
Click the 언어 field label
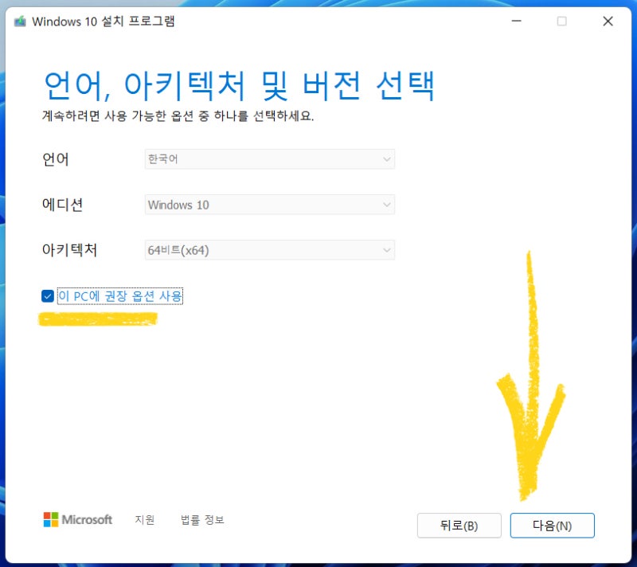pyautogui.click(x=56, y=158)
